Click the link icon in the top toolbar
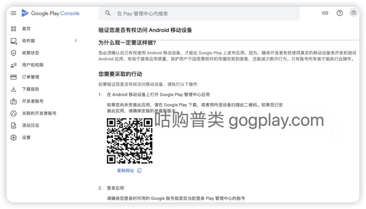Screen dimensions: 366x209 click(x=325, y=13)
